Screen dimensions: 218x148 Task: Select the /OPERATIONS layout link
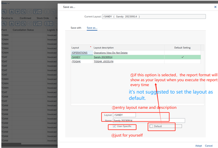point(80,53)
